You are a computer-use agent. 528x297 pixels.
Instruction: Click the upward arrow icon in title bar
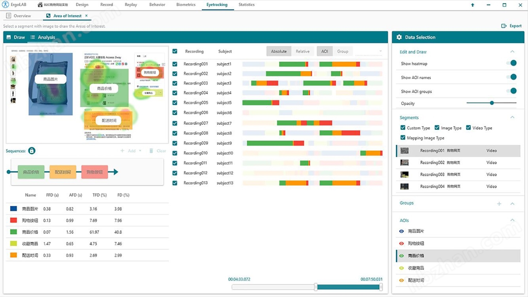point(473,5)
